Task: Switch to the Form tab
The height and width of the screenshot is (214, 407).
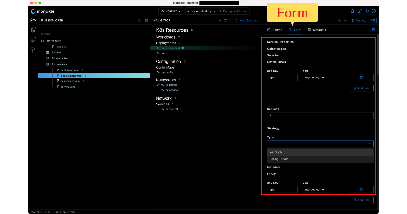Action: pyautogui.click(x=295, y=30)
